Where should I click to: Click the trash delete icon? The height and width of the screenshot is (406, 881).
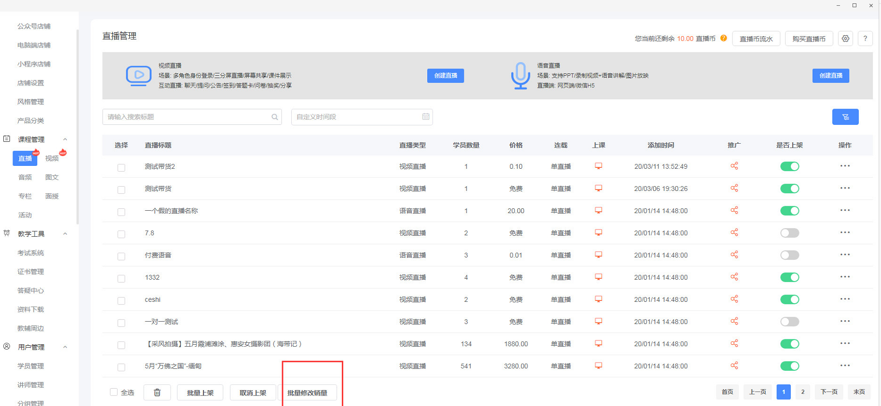click(157, 392)
